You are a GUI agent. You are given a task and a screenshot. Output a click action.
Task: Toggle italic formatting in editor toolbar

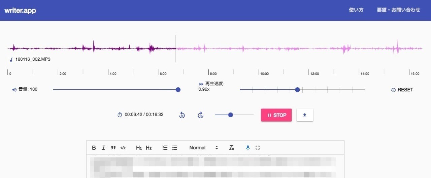click(x=104, y=148)
